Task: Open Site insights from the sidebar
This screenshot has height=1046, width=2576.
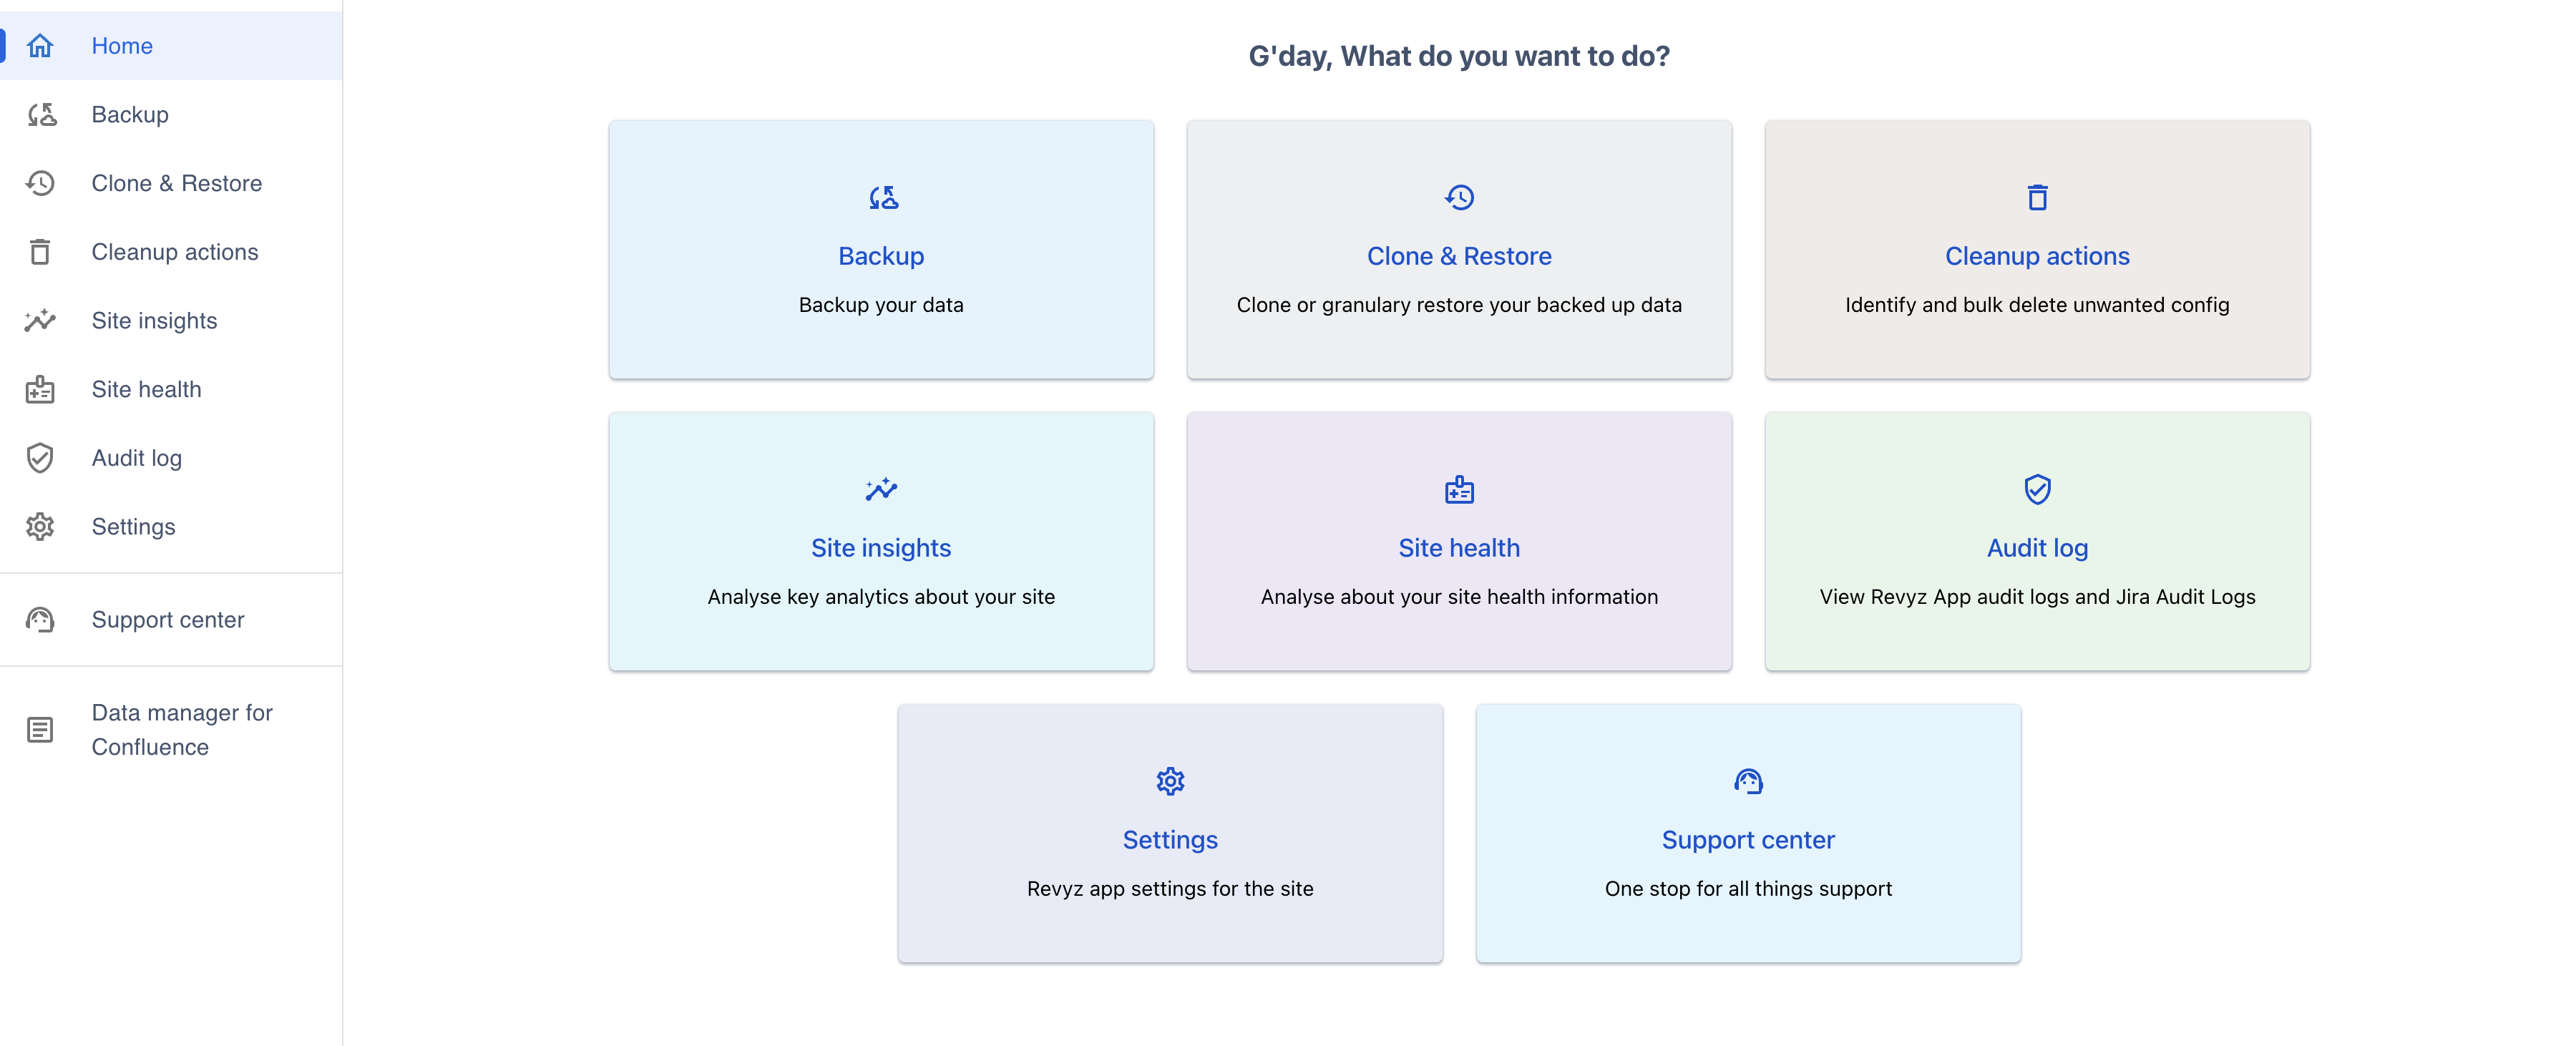Action: coord(154,321)
